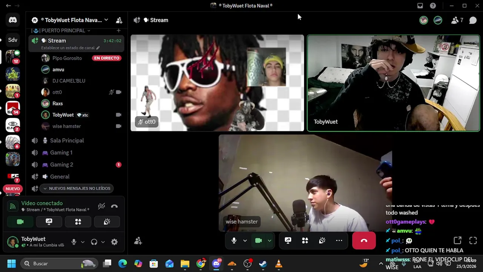Open Discord help icon in title bar
Viewport: 483px width, 272px height.
click(433, 6)
